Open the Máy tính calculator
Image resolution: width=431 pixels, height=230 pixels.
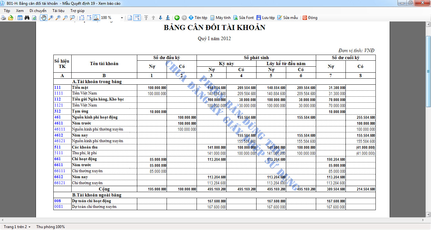(x=221, y=18)
